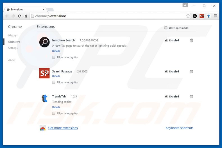Reload the extensions page
Viewport: 222px width, 148px height.
[20, 16]
